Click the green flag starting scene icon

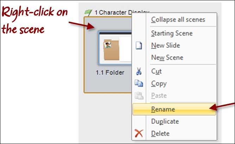88,13
